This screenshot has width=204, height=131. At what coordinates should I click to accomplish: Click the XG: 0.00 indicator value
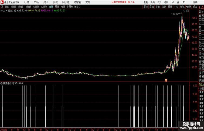[18, 83]
